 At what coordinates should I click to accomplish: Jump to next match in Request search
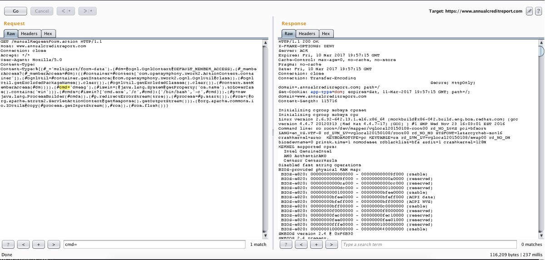coord(54,245)
